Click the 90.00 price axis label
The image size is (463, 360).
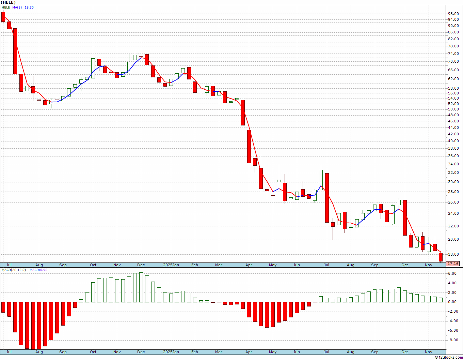pyautogui.click(x=453, y=26)
